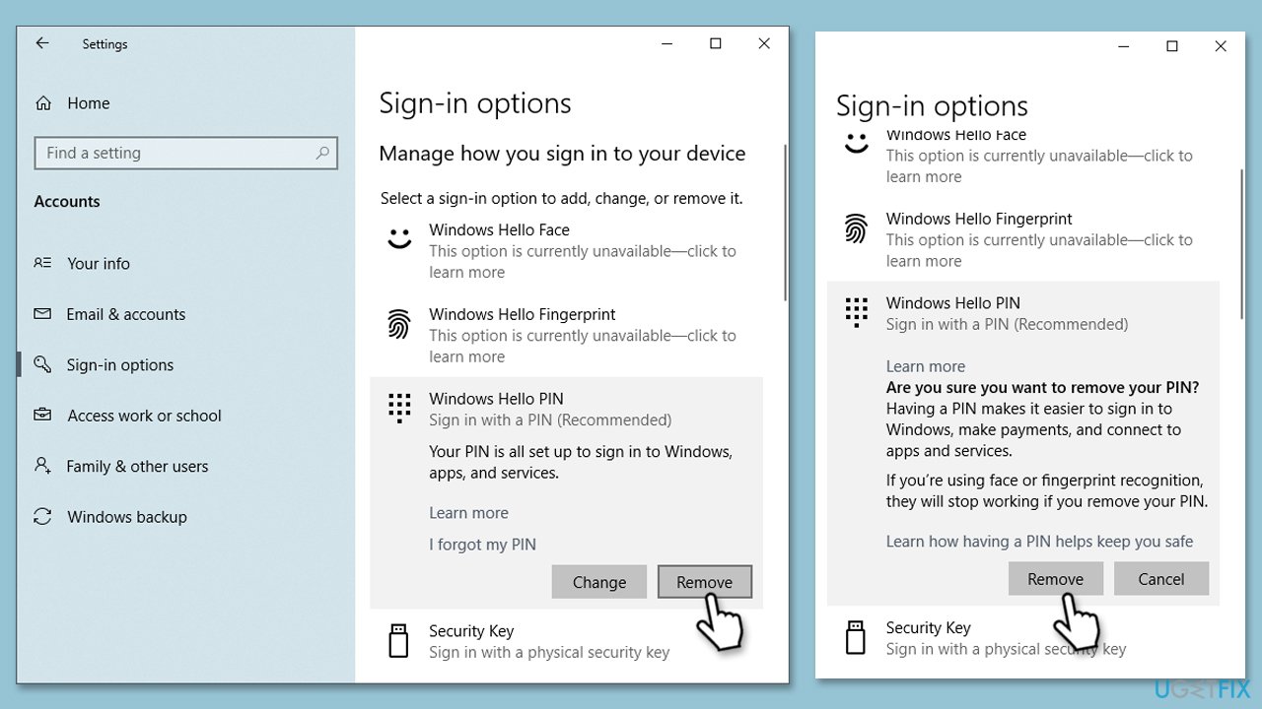Click 'Manage how you sign in to your device'
The width and height of the screenshot is (1262, 709).
point(562,154)
